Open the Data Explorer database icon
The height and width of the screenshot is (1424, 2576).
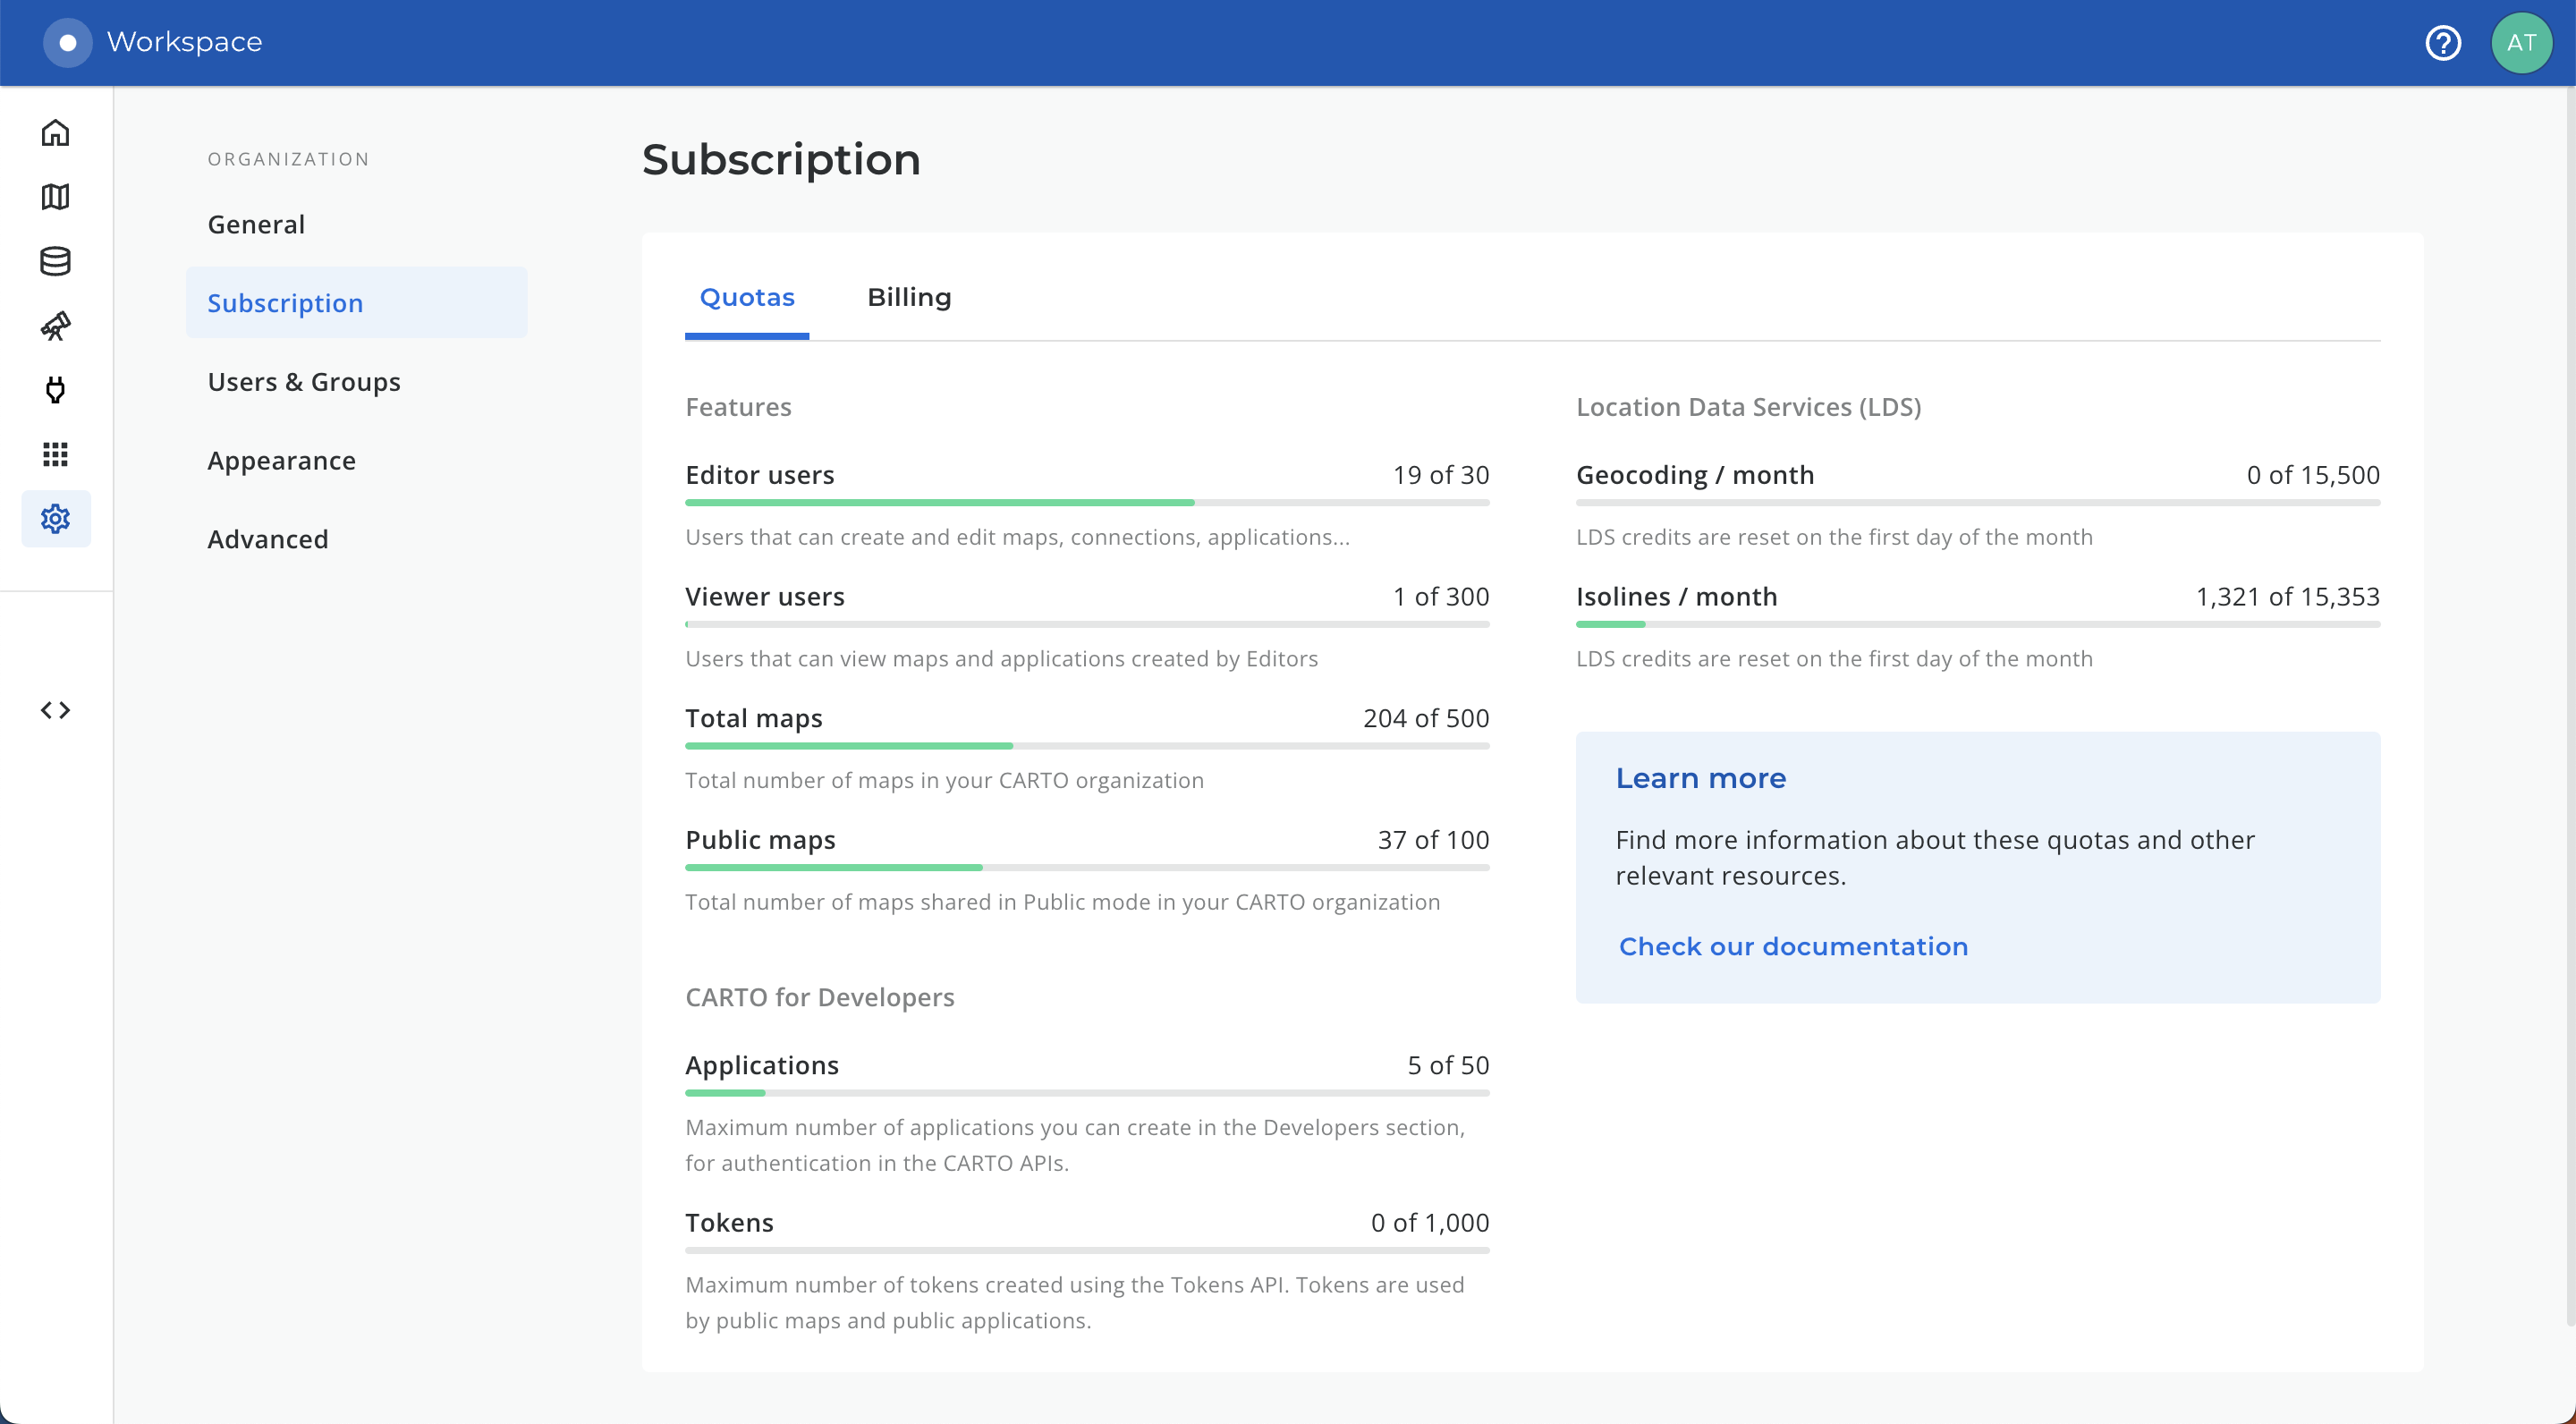point(55,262)
